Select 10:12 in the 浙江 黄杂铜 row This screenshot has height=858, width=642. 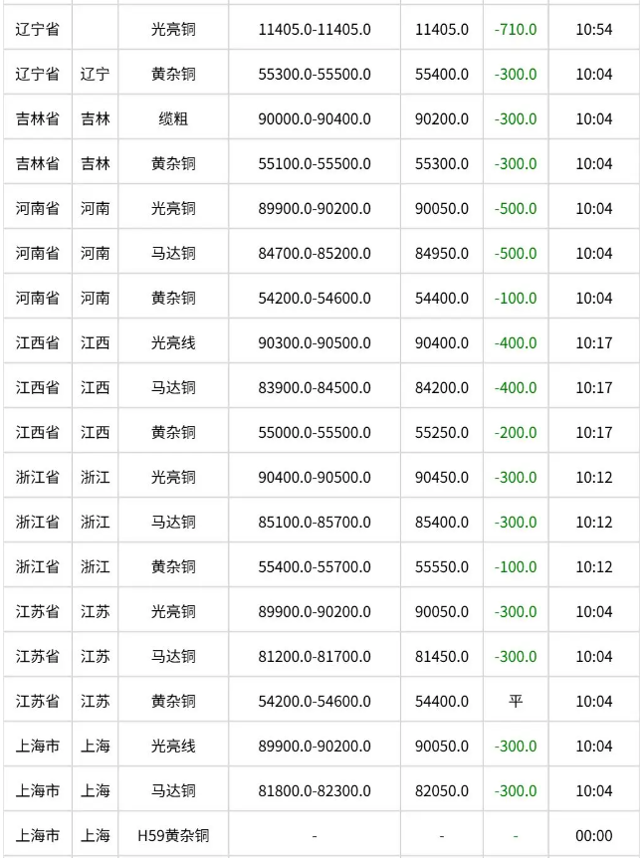[594, 567]
